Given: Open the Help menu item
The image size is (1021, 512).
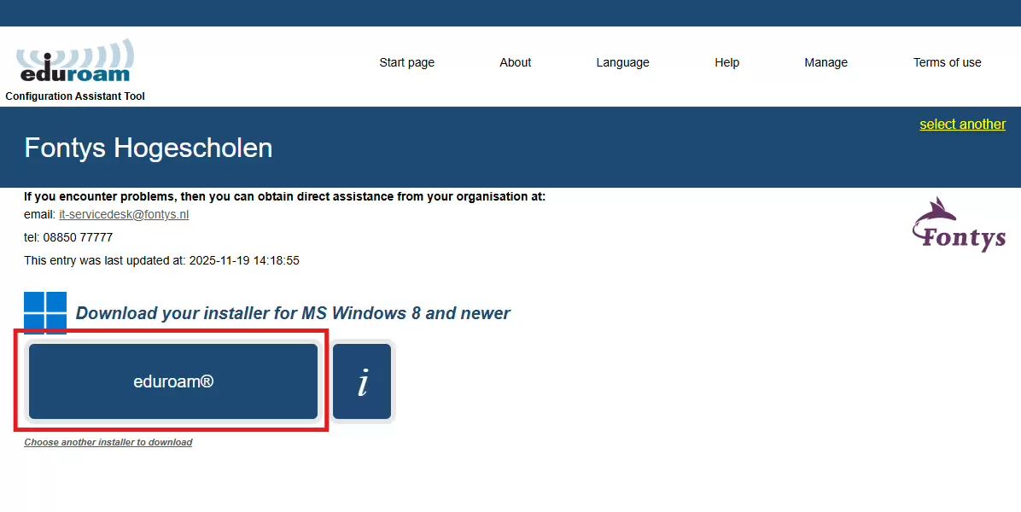Looking at the screenshot, I should click(x=726, y=62).
